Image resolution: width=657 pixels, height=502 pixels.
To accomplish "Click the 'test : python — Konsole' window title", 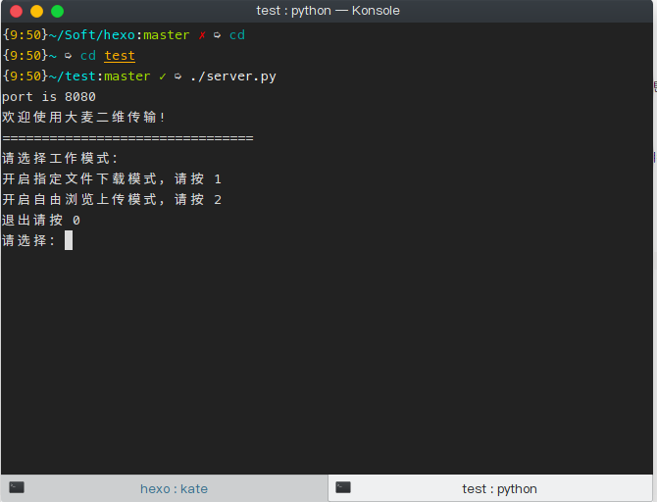I will click(x=328, y=11).
